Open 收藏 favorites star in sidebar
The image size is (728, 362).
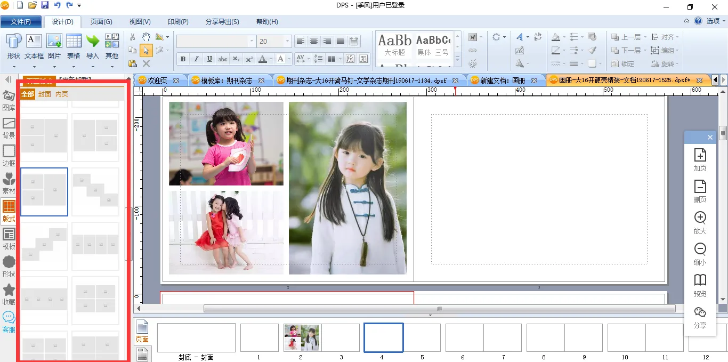click(x=9, y=294)
